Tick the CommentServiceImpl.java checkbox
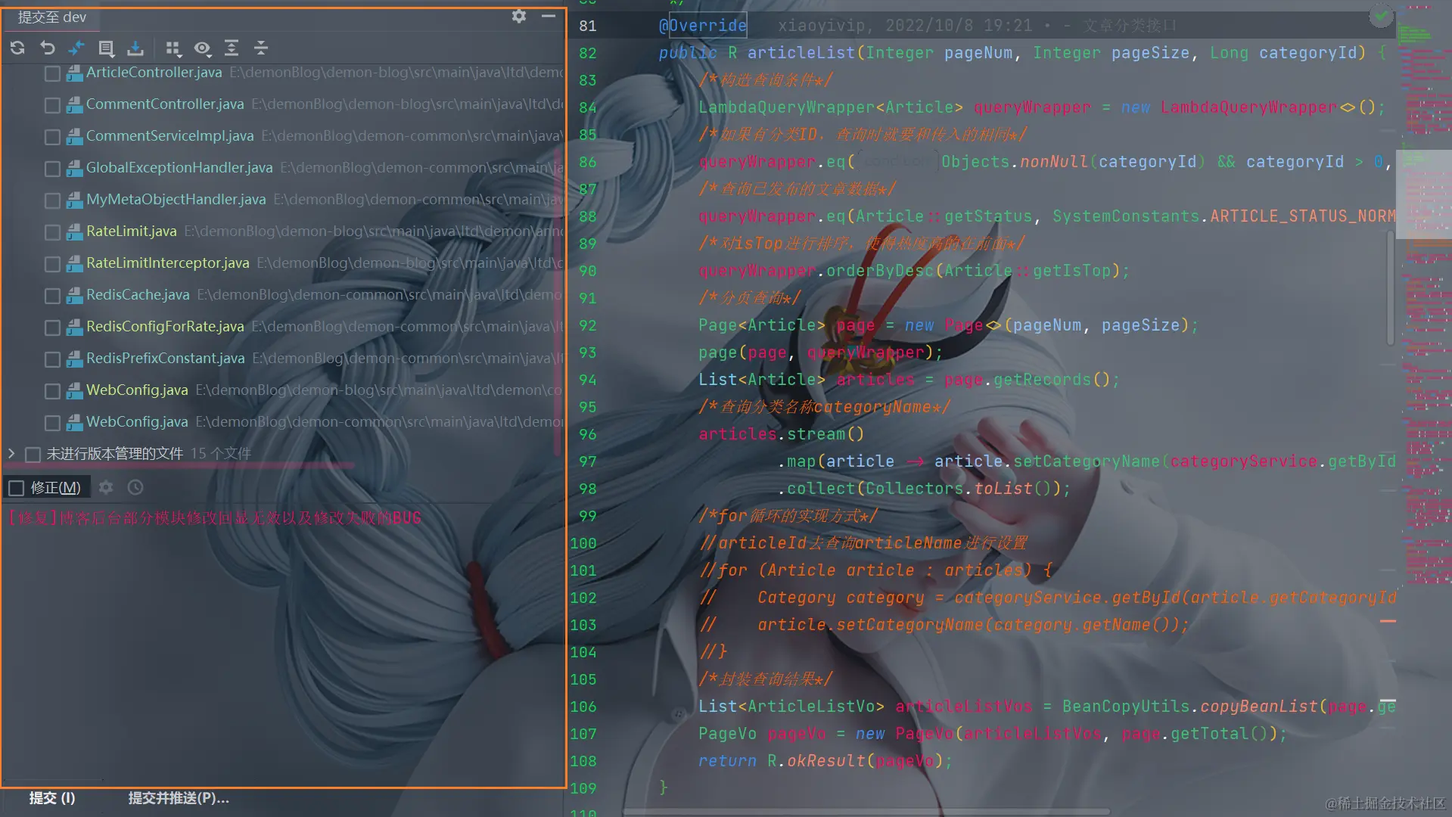 pos(52,137)
